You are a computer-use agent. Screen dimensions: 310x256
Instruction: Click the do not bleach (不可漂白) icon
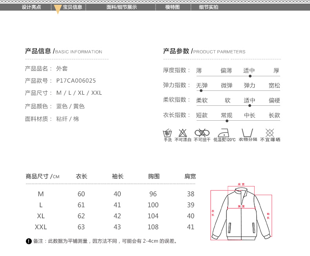[x=183, y=133]
